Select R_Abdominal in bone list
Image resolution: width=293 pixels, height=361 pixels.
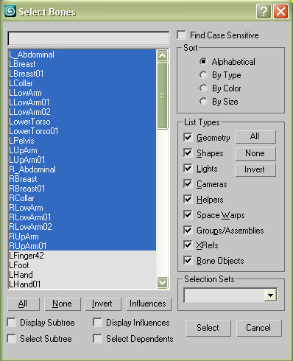pos(82,169)
